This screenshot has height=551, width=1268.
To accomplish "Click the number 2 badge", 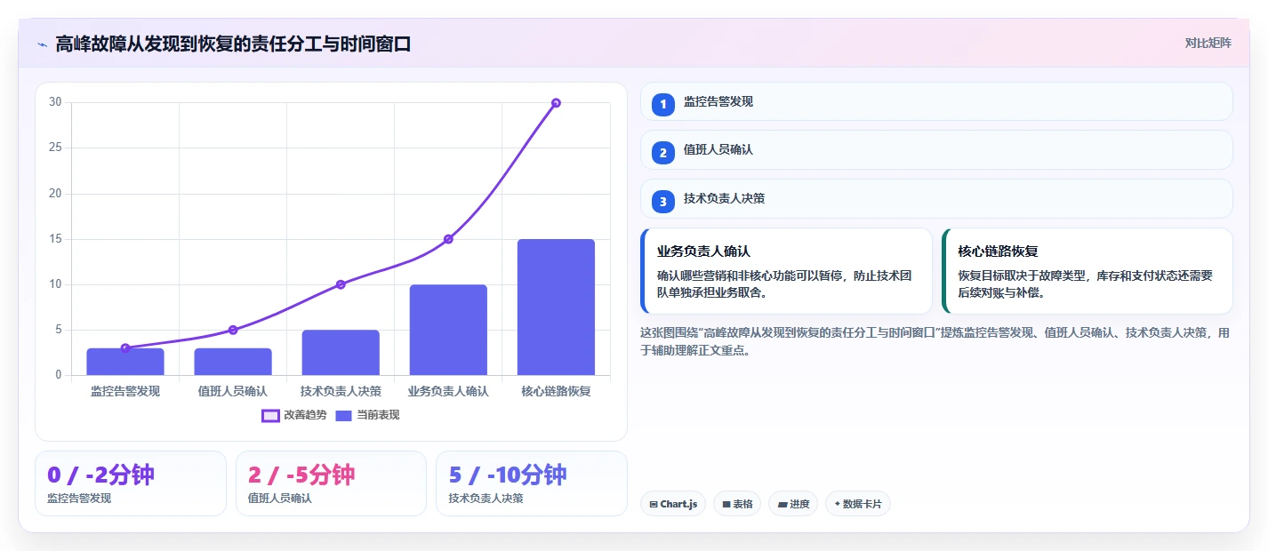I will point(662,153).
